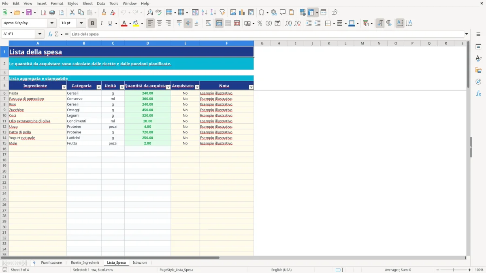486x273 pixels.
Task: Open the Styles sidebar deck
Action: 478,59
